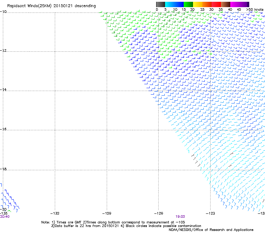Click the title 'Rapidscat Winds(25KM) 20150121 descending'

coord(51,6)
